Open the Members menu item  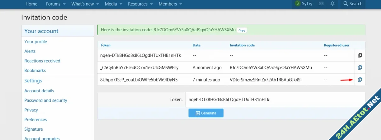coord(168,4)
